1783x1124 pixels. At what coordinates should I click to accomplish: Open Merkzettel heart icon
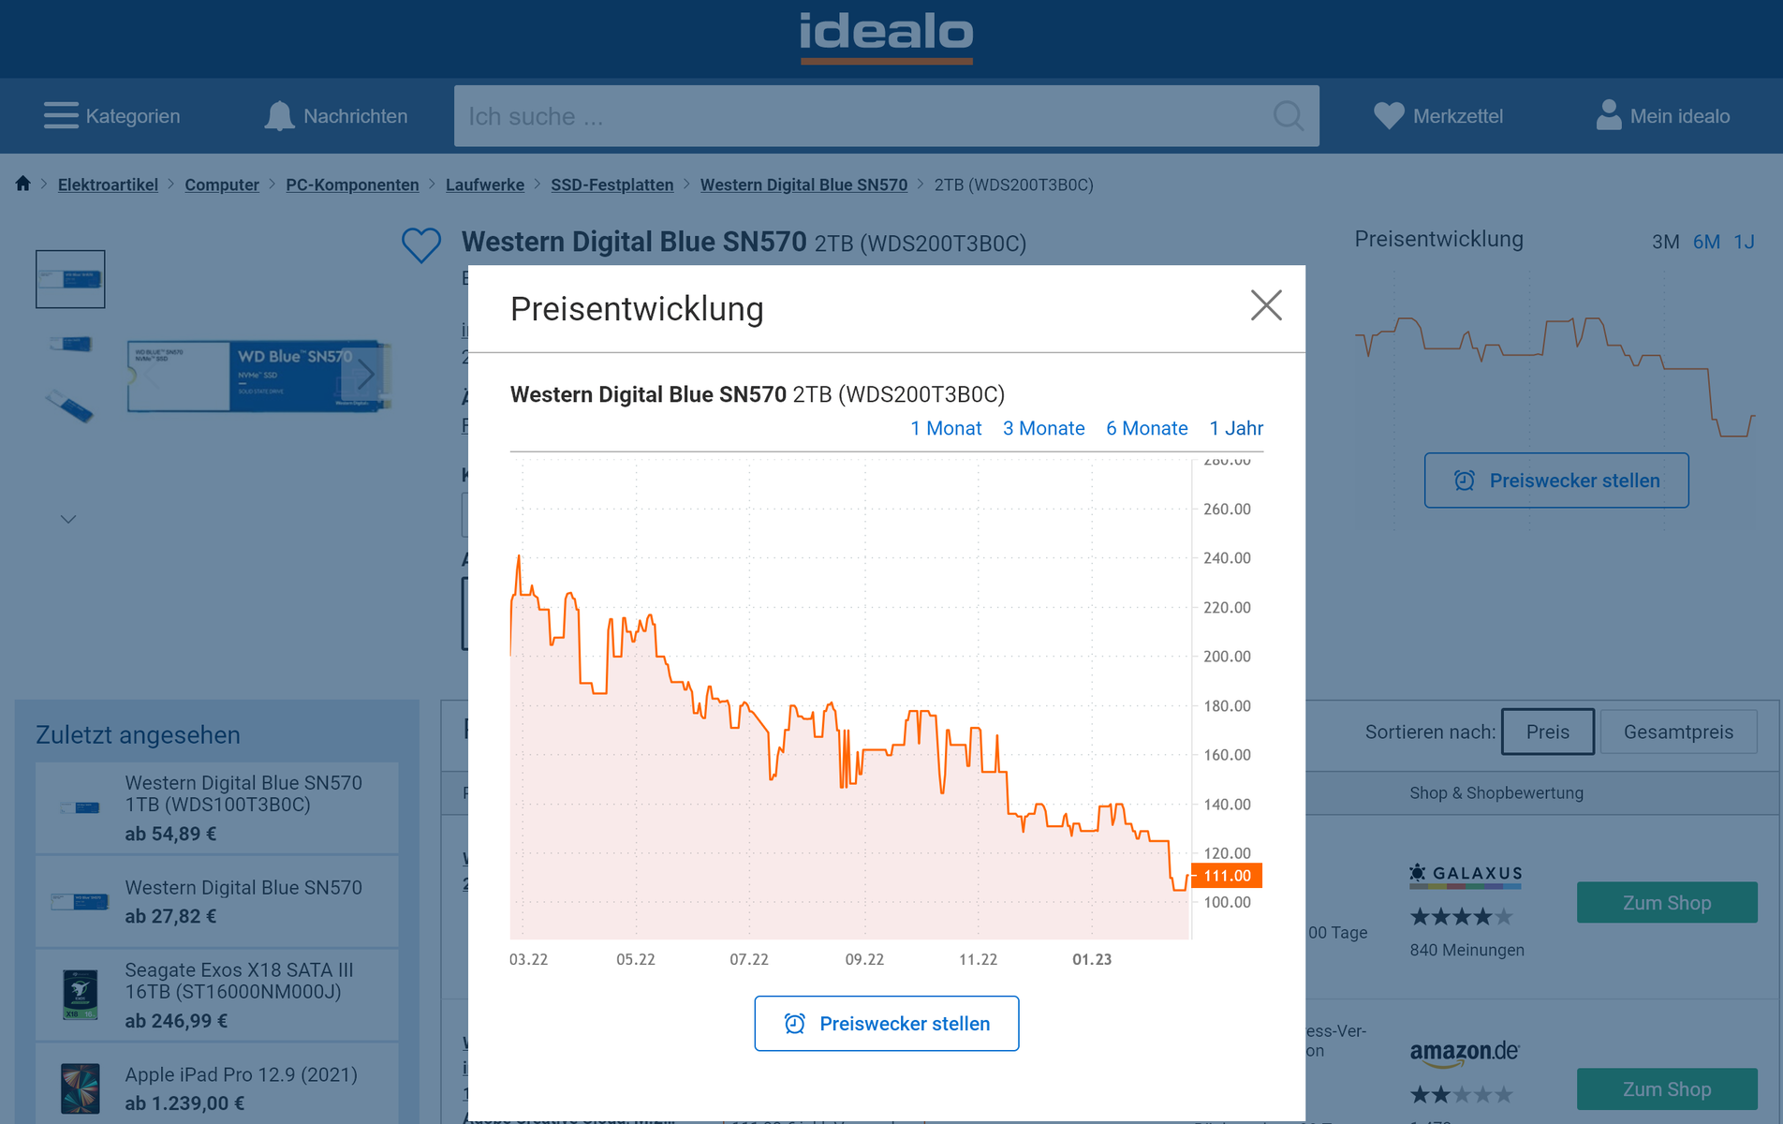[1389, 115]
